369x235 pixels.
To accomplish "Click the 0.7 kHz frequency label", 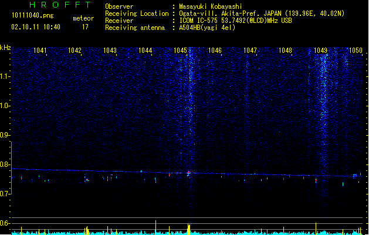I will click(x=5, y=194).
